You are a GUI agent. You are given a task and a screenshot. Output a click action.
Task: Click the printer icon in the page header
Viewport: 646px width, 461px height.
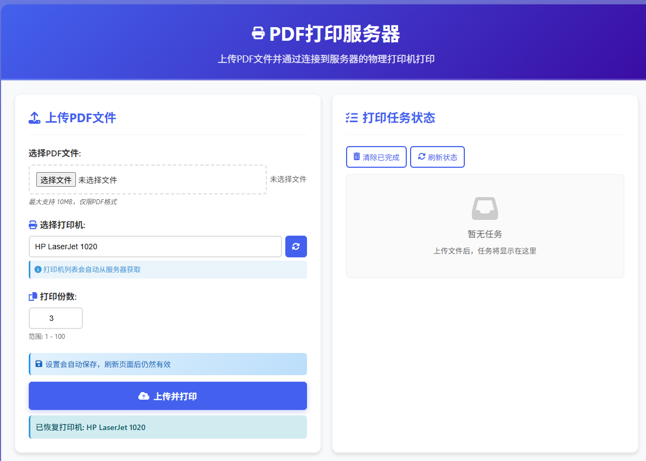click(258, 34)
